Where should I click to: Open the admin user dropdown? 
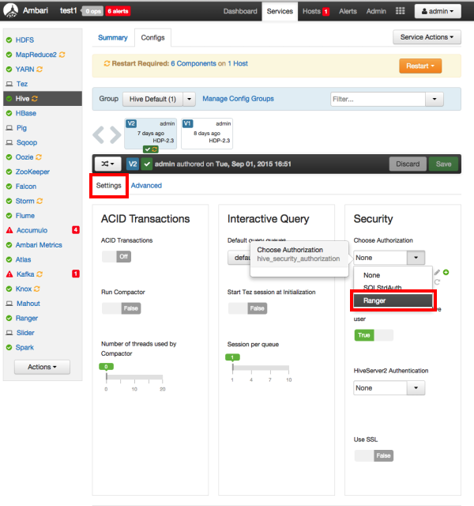pyautogui.click(x=438, y=11)
